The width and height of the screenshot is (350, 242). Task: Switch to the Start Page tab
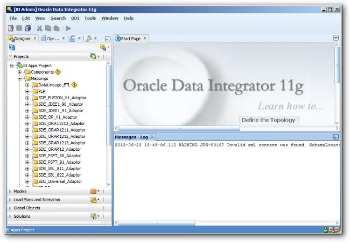(x=130, y=39)
